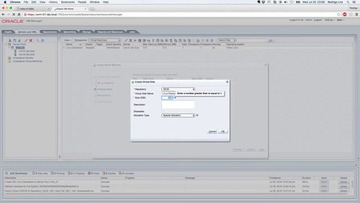360x203 pixels.
Task: Open the Bookmarks menu in menu bar
Action: tap(67, 2)
